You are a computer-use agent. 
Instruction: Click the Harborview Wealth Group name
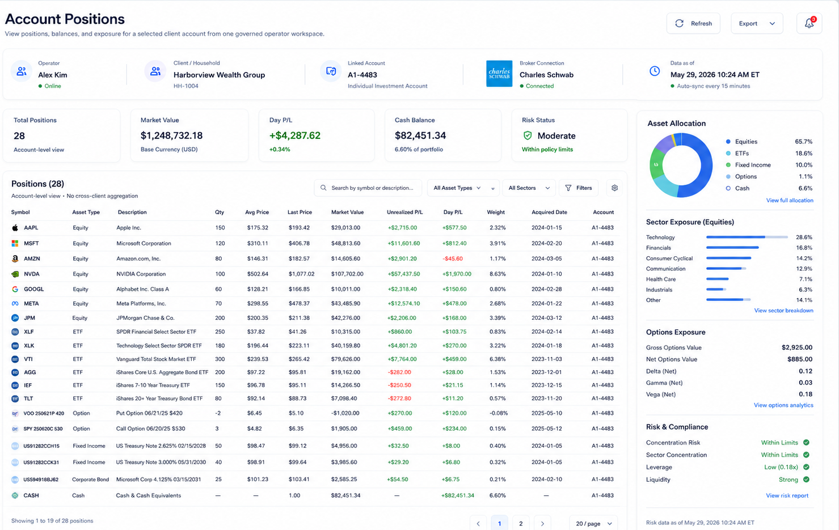click(x=219, y=75)
